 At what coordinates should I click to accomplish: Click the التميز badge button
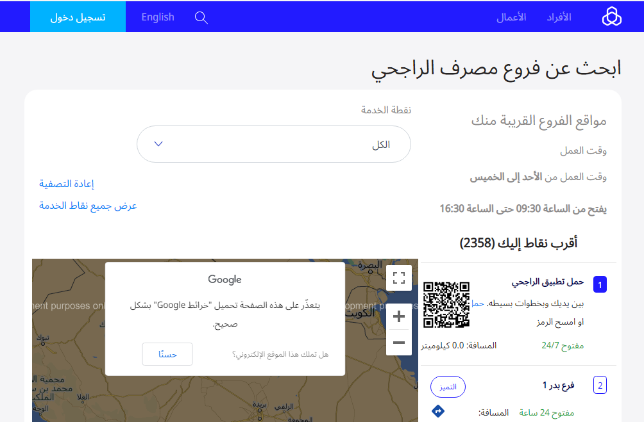tap(448, 387)
